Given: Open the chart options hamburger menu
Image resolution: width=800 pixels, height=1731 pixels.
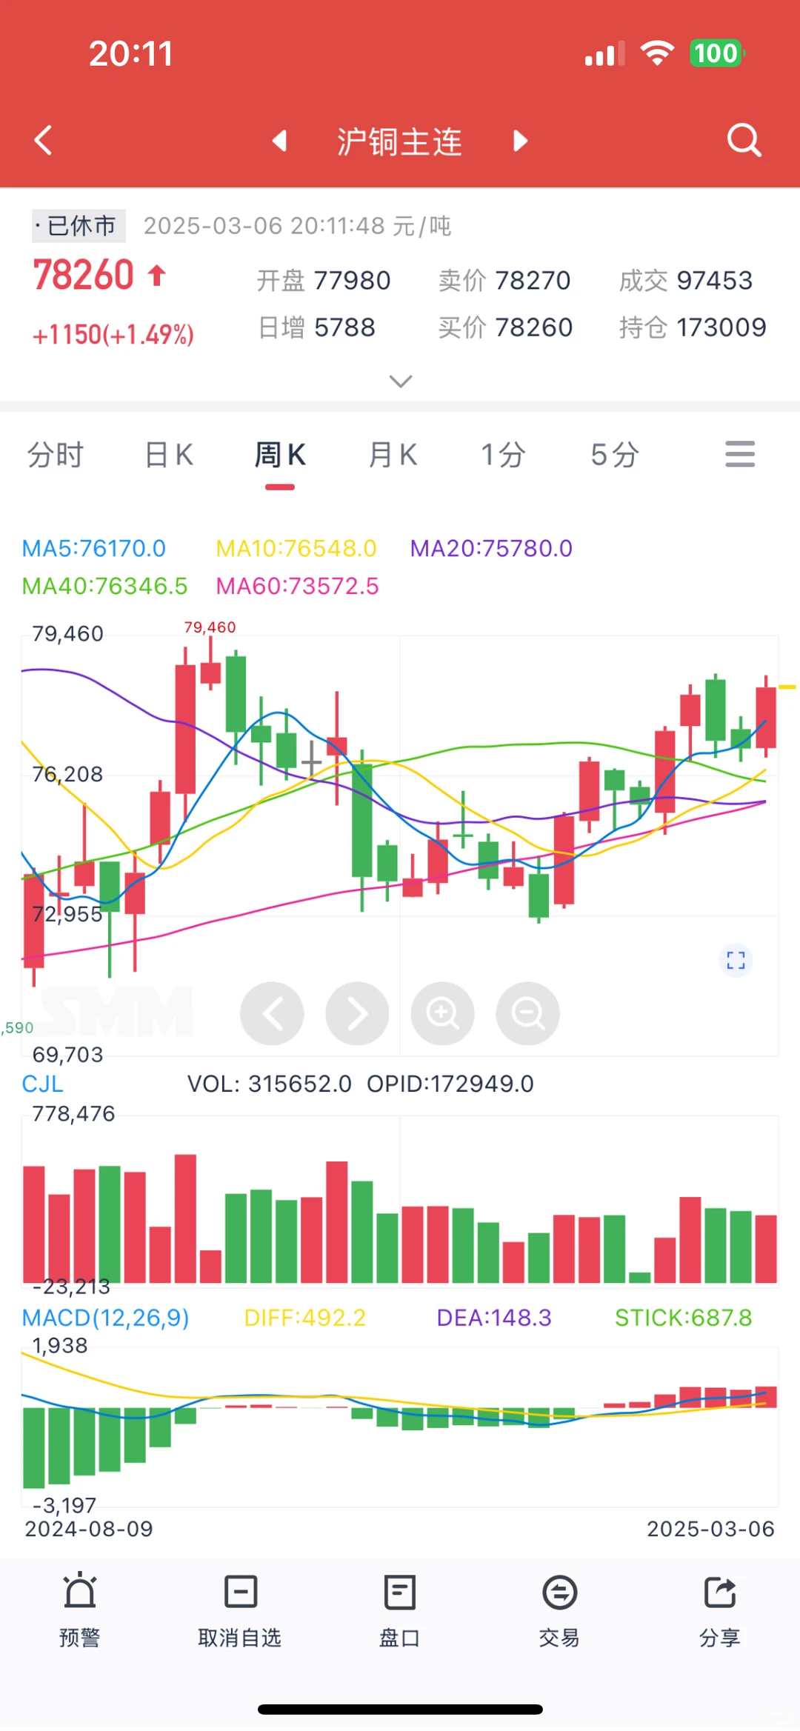Looking at the screenshot, I should [740, 454].
